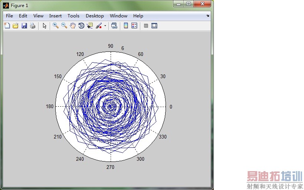Open the File menu
The width and height of the screenshot is (304, 190).
tap(9, 16)
